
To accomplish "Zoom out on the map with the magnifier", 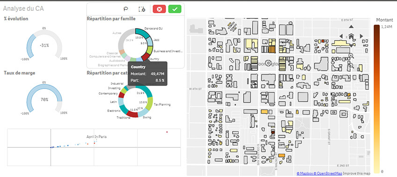I will (x=351, y=66).
